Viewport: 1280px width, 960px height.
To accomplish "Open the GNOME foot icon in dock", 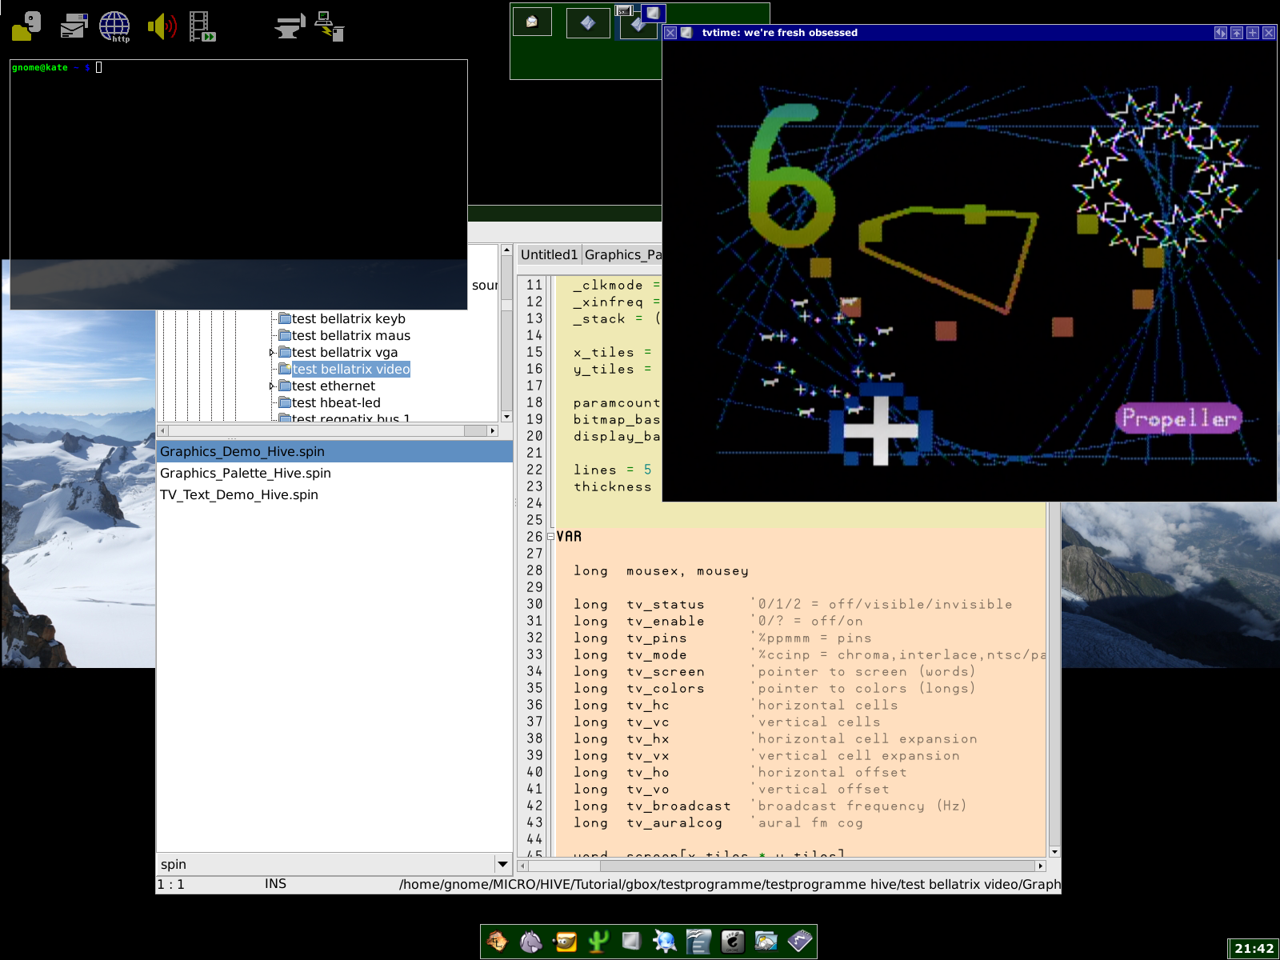I will [x=732, y=942].
